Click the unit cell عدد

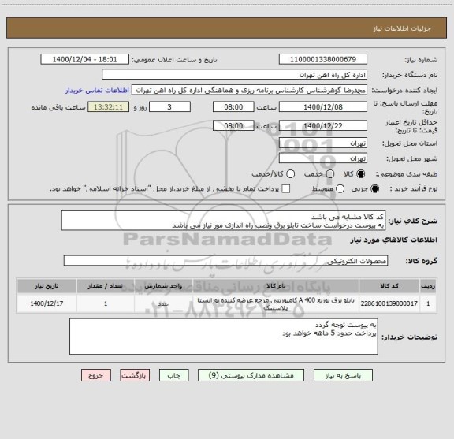pyautogui.click(x=163, y=303)
